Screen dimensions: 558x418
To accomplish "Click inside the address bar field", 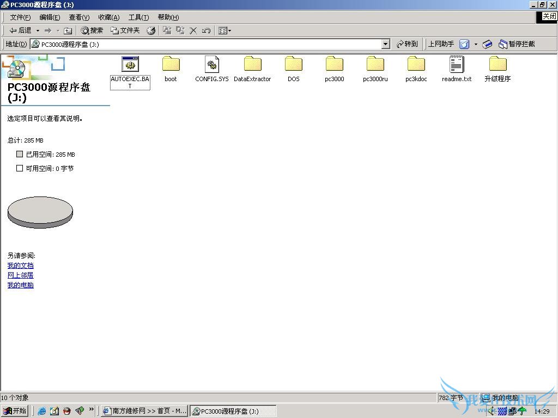I will (207, 44).
